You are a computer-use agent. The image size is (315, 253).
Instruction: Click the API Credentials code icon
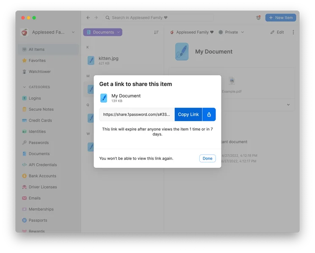coord(24,165)
